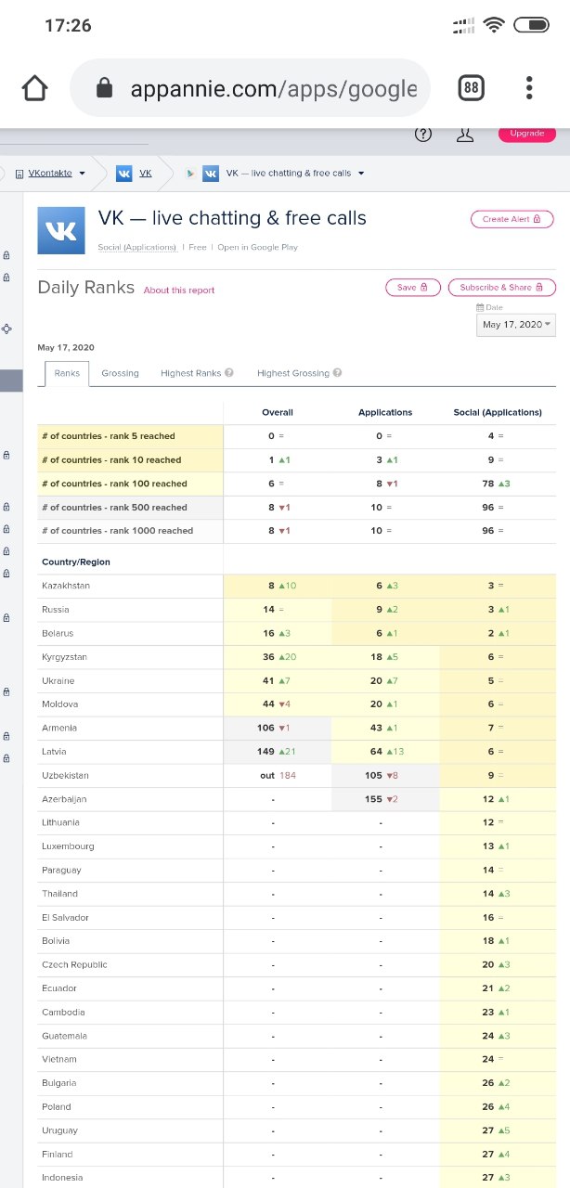Expand the VKontakte breadcrumb dropdown
Screen dimensions: 570x1188
82,173
